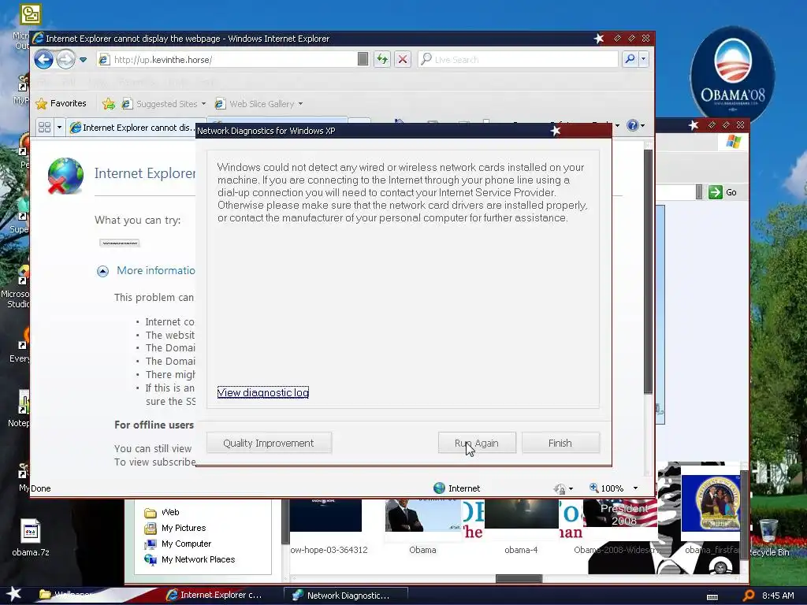Select the Obama image thumbnail
Viewport: 807px width, 605px height.
pyautogui.click(x=422, y=515)
